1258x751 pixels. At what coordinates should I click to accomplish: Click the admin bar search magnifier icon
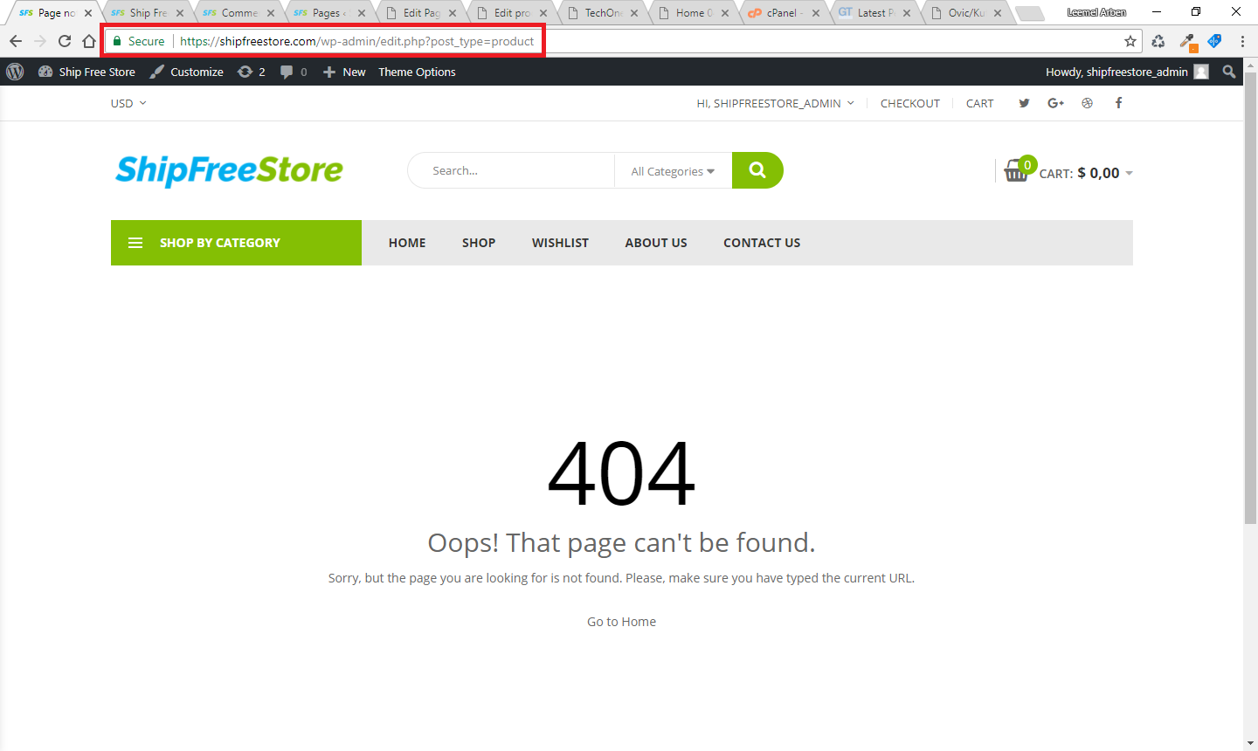(1229, 72)
